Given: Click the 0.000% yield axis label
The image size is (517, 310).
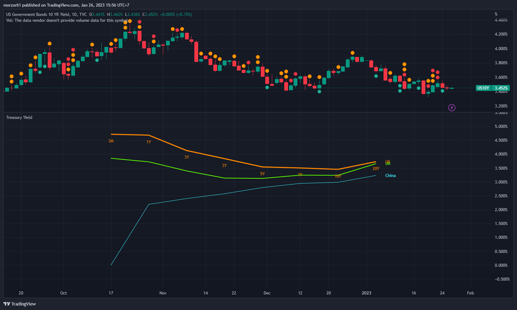Looking at the screenshot, I should (501, 265).
